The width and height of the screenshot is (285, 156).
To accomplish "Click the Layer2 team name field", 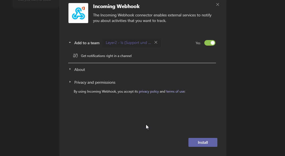I will click(x=128, y=43).
